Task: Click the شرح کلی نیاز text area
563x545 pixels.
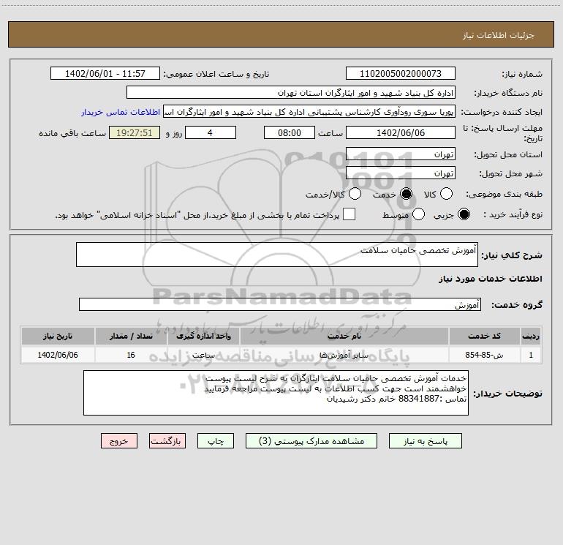Action: click(277, 255)
